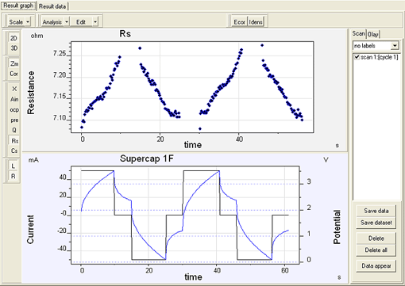Click the Resistance axis label
The height and width of the screenshot is (286, 405).
pos(31,93)
